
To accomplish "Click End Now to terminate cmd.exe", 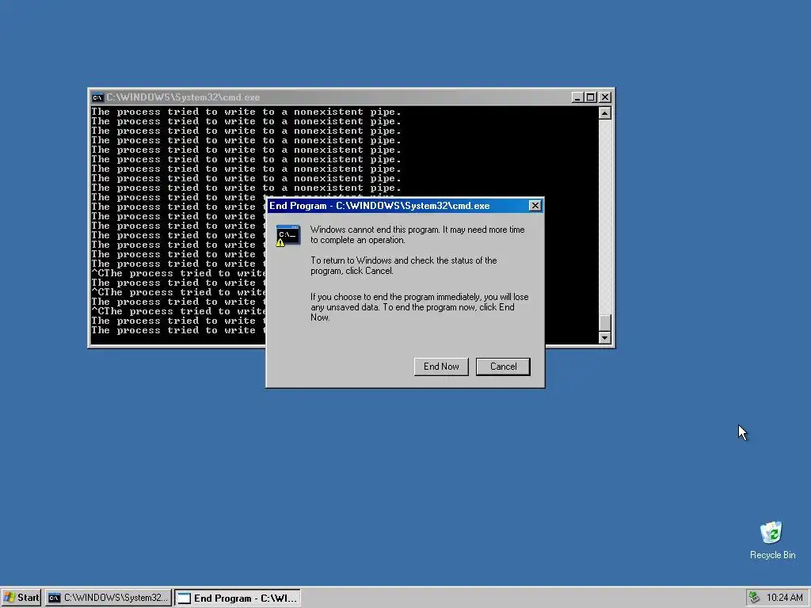I will point(441,367).
